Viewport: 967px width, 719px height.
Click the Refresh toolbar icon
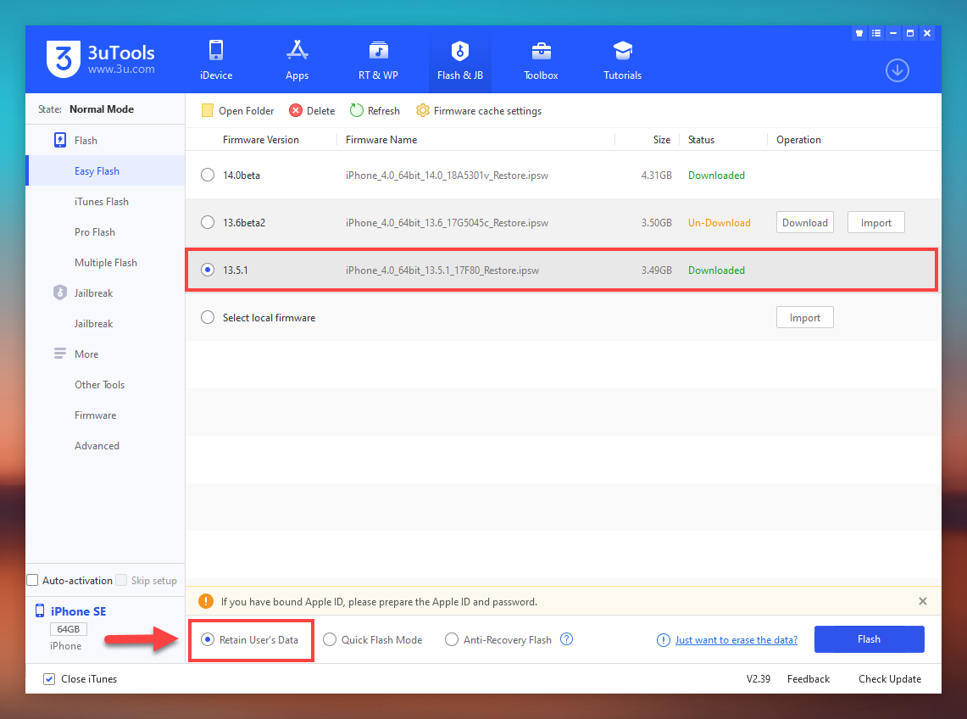click(357, 111)
